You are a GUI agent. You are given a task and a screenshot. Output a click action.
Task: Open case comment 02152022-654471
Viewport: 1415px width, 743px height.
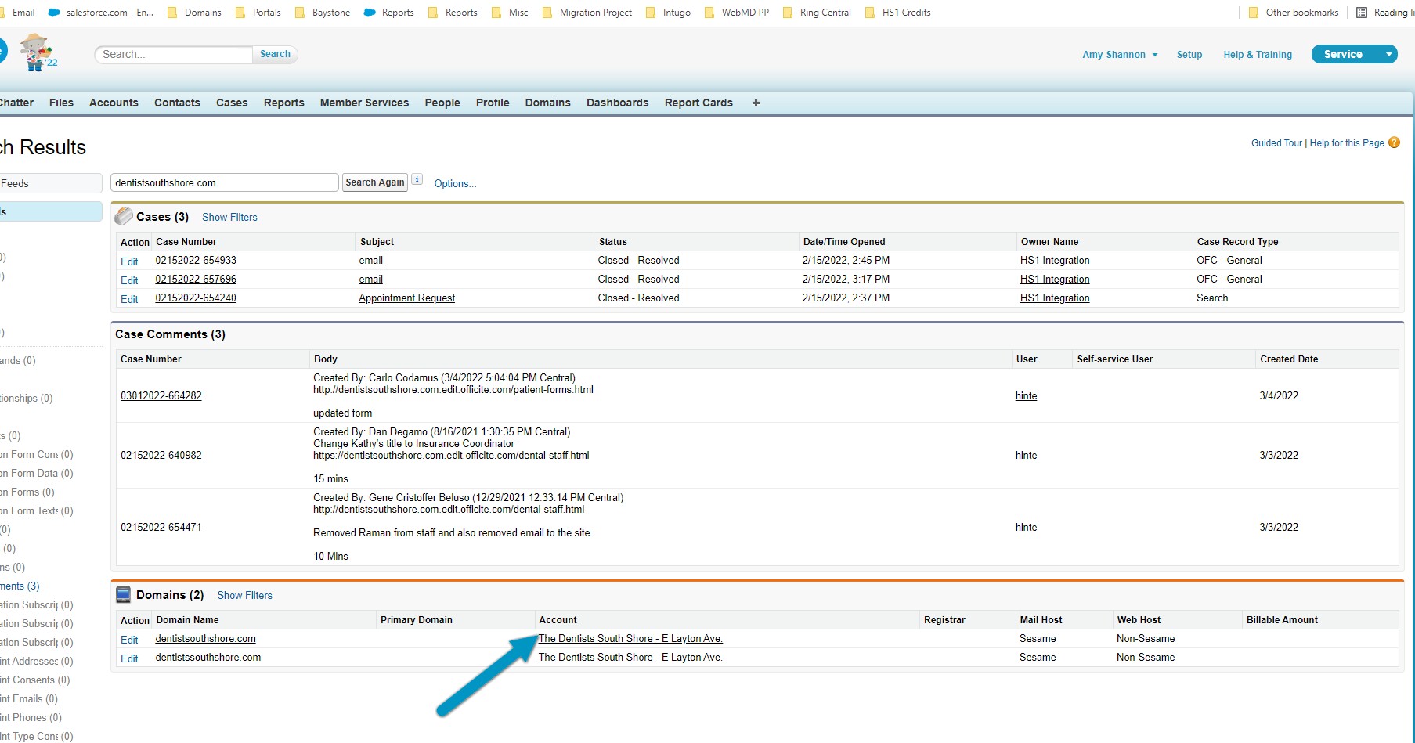161,528
